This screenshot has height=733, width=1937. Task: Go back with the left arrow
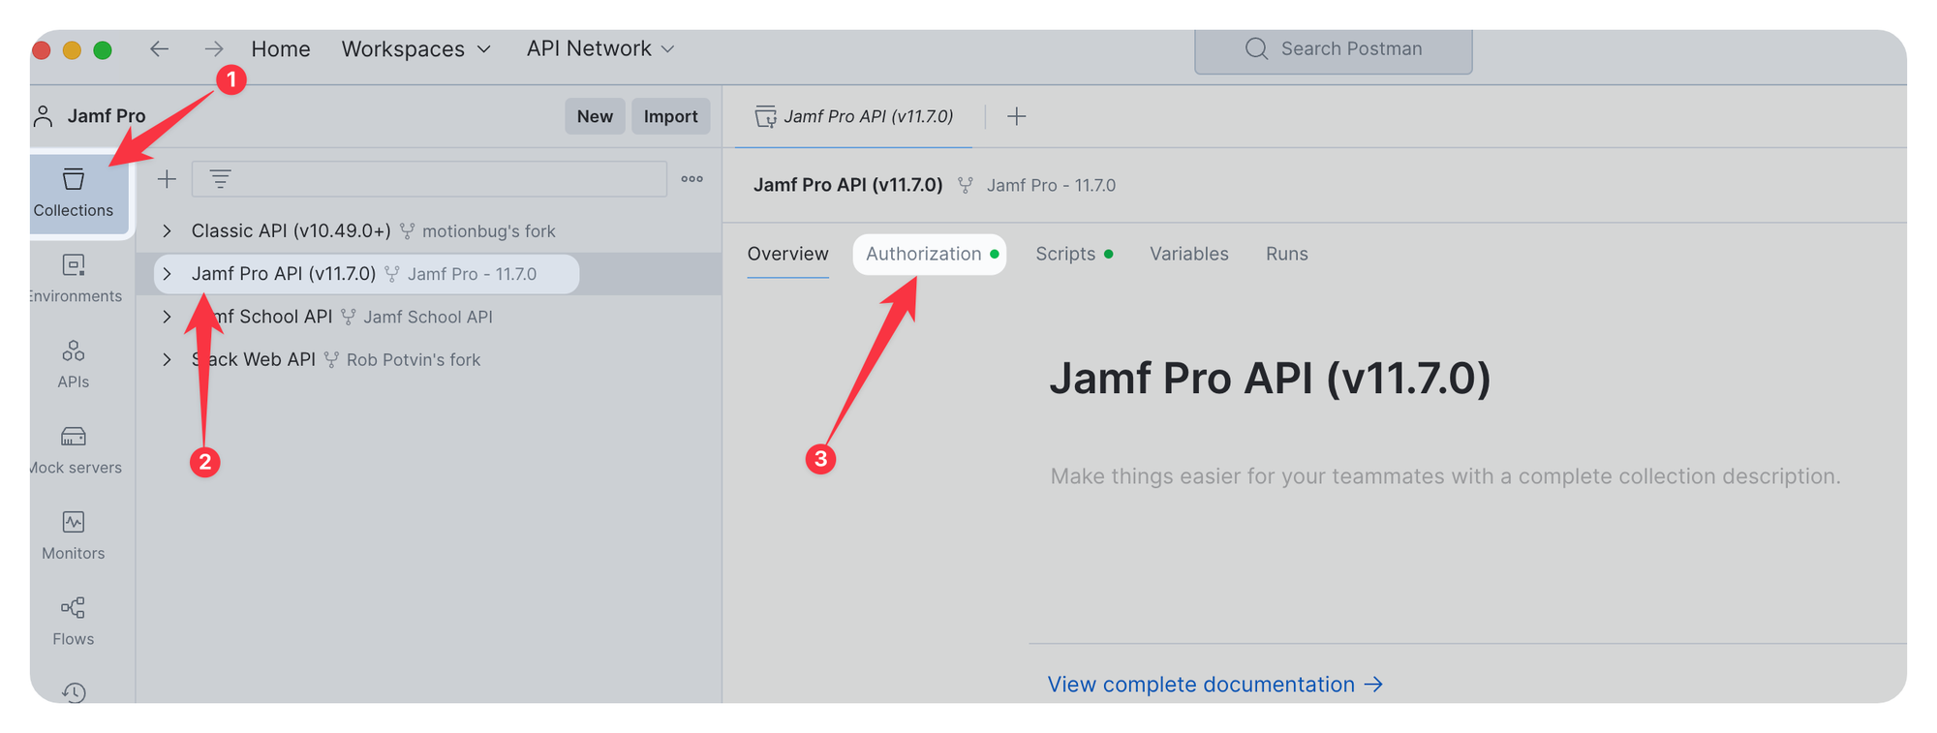coord(159,48)
